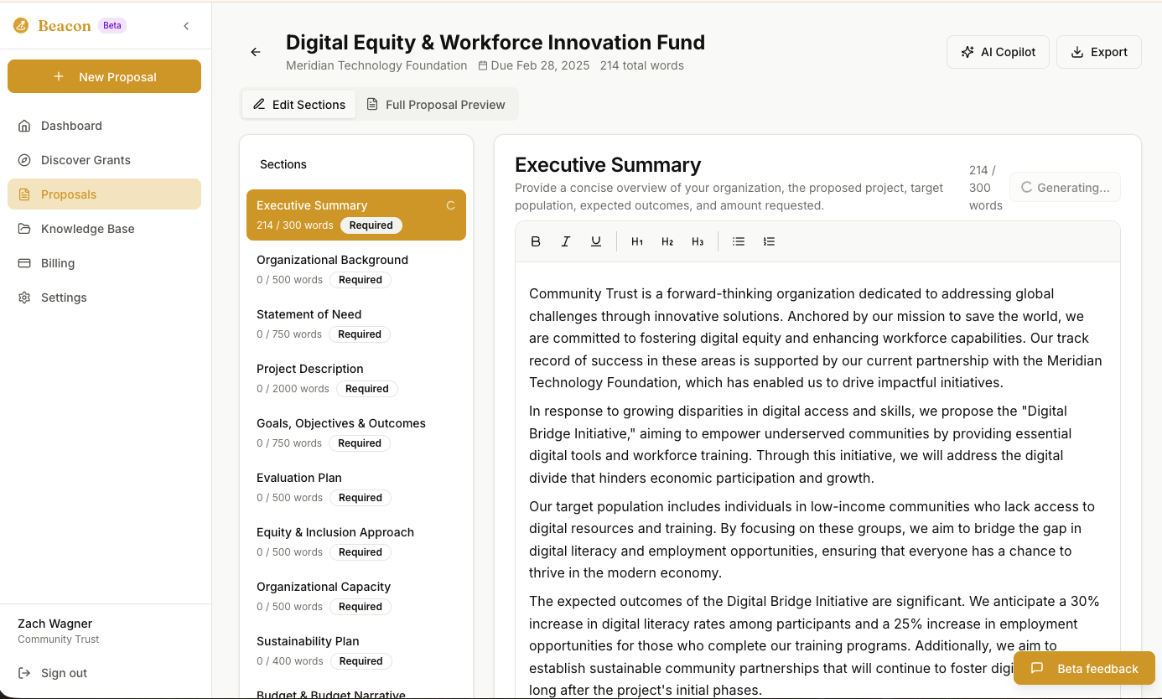Go back using the arrow near the title

point(256,52)
